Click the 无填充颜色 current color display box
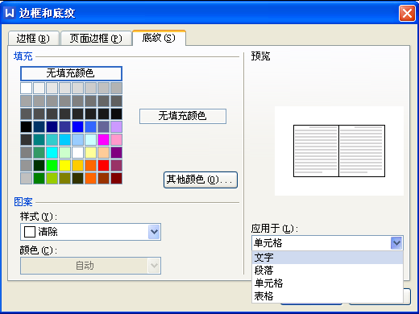Viewport: 419px width, 314px height. click(183, 116)
